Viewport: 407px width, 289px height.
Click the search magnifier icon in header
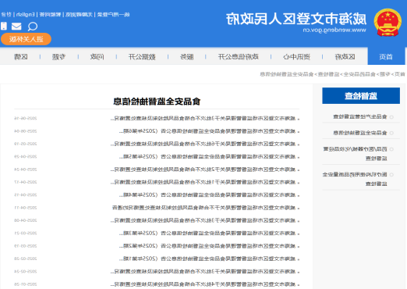coord(33,27)
